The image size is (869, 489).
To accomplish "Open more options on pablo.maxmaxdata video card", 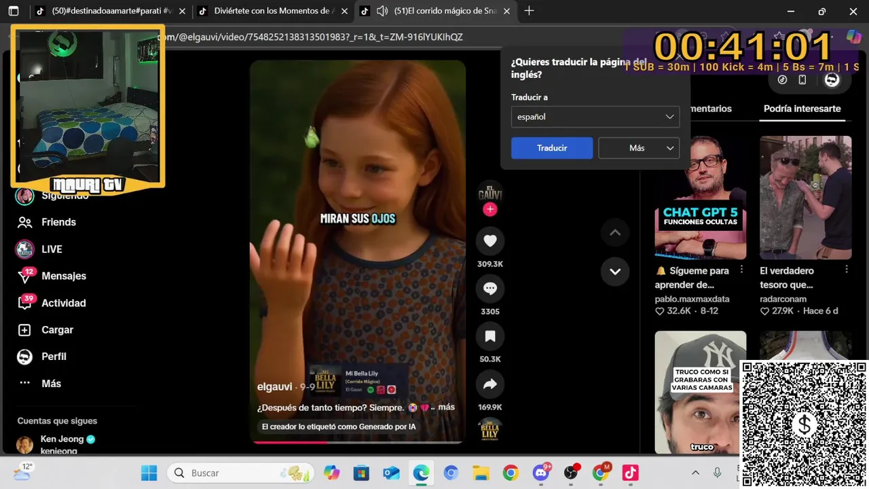I will (x=741, y=270).
